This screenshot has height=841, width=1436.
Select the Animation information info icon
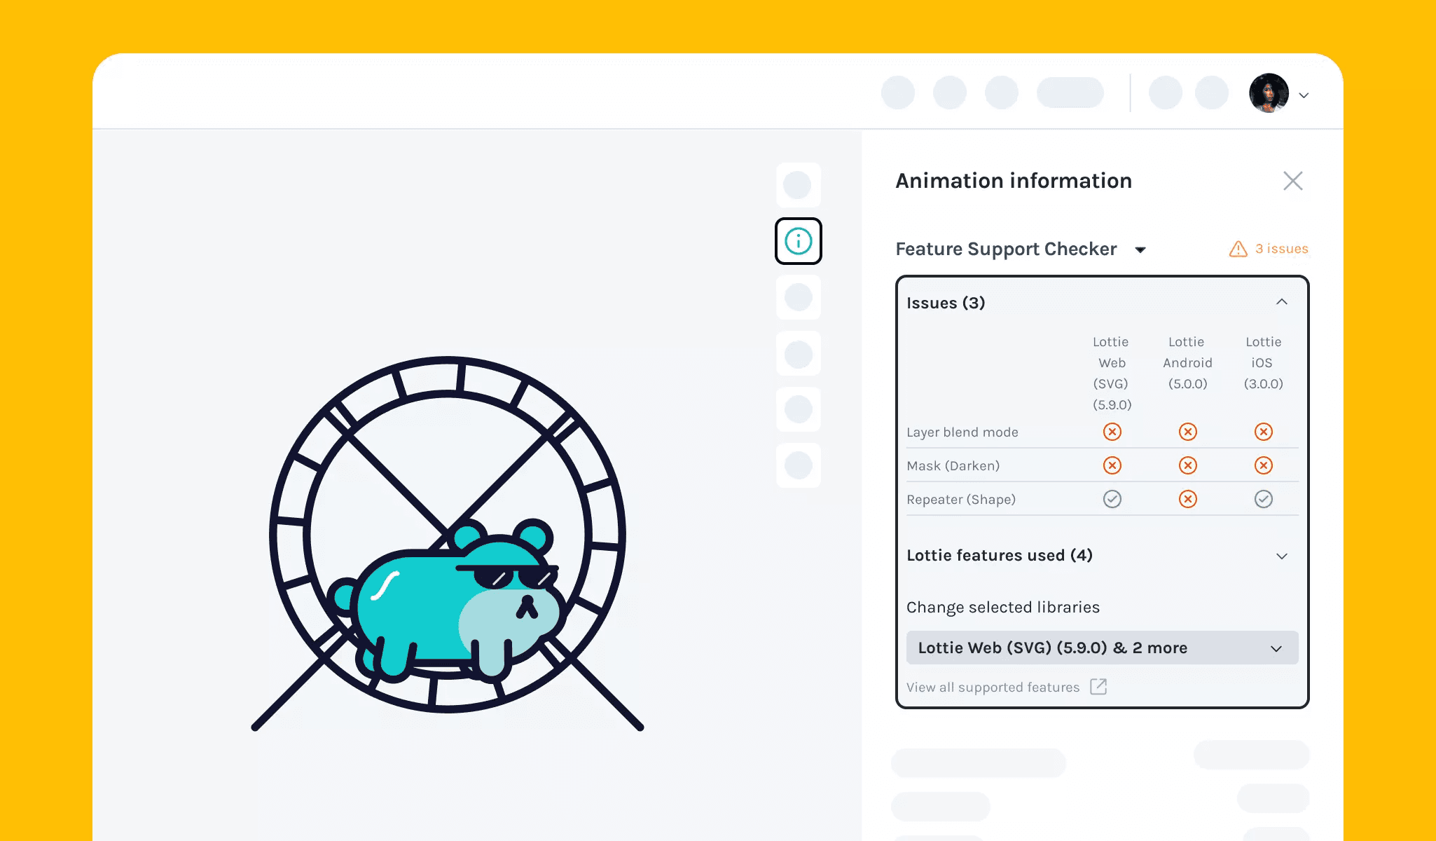(798, 240)
